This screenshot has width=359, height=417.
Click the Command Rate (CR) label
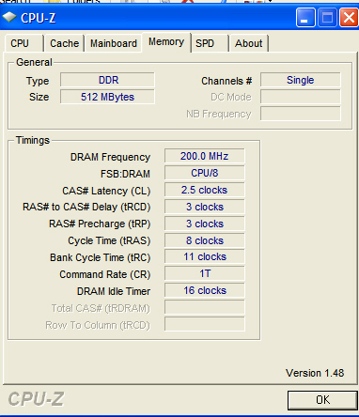105,274
